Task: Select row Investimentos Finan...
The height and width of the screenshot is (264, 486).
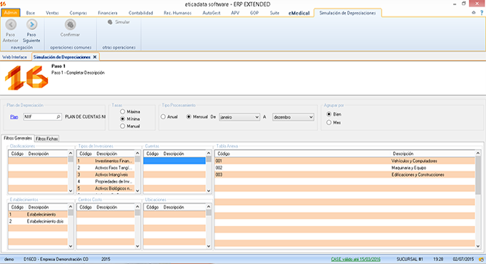Action: click(106, 161)
